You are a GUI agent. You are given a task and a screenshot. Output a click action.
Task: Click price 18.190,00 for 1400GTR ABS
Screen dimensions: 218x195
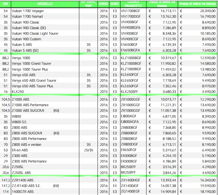click(x=208, y=192)
